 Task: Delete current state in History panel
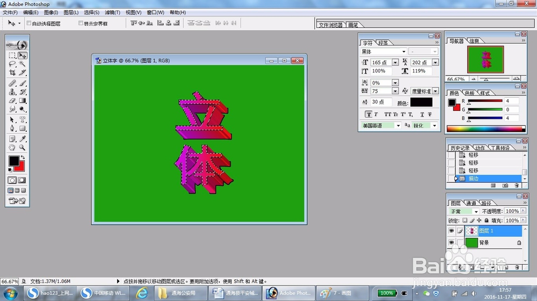click(517, 185)
